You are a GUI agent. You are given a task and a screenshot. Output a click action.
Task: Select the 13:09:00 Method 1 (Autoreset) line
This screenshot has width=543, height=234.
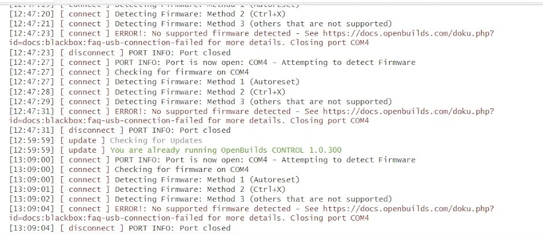tap(207, 180)
